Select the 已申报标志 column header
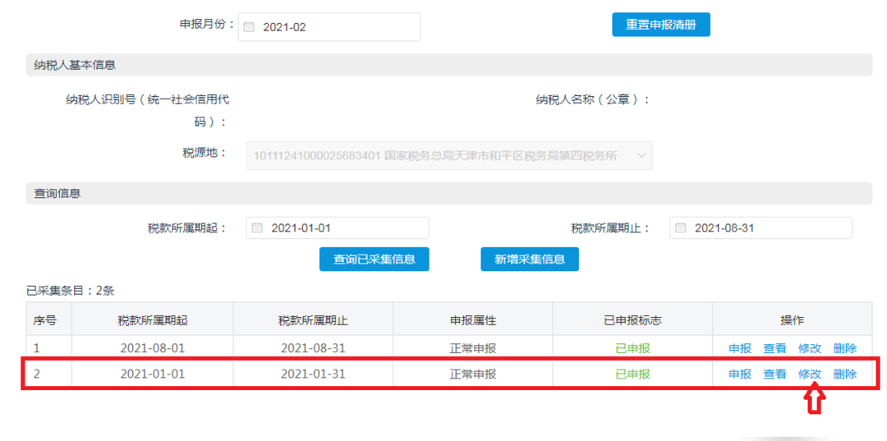 [x=632, y=320]
